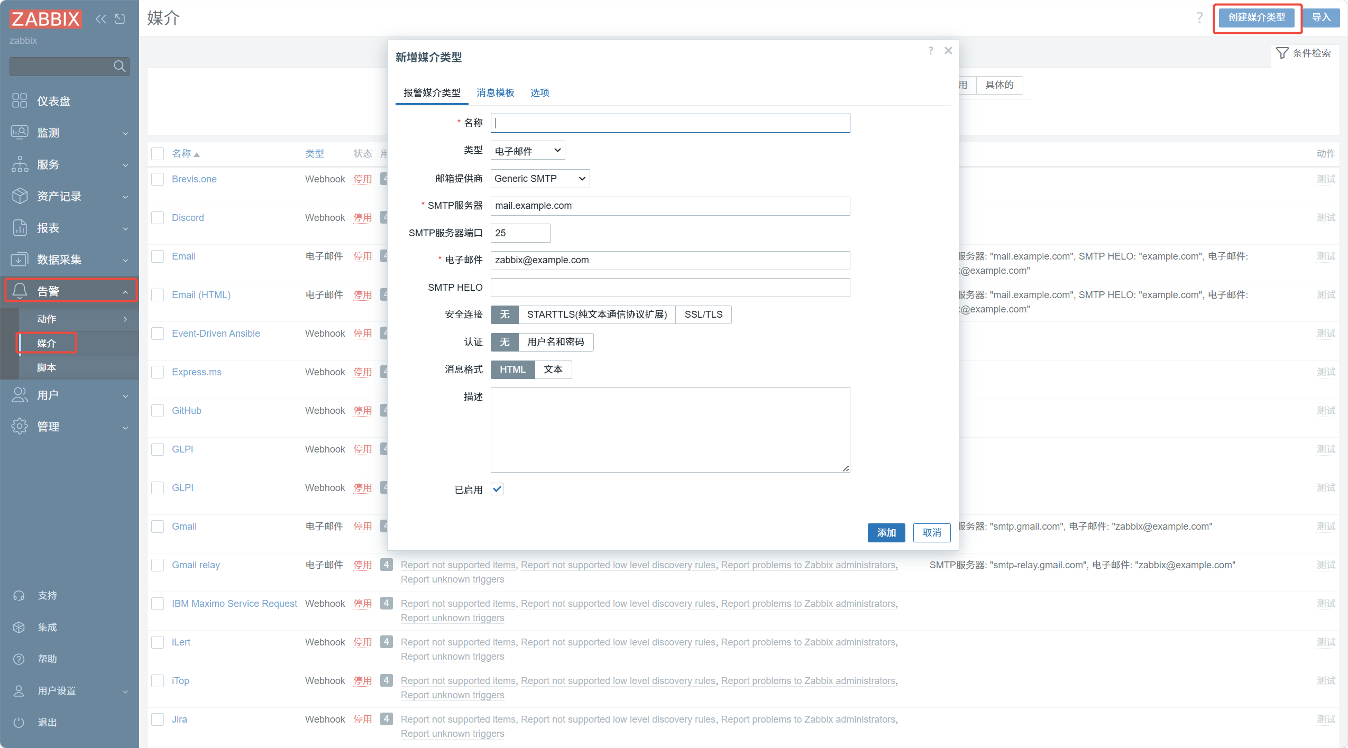Click the 电子邮件 address field
The width and height of the screenshot is (1348, 748).
[x=670, y=260]
